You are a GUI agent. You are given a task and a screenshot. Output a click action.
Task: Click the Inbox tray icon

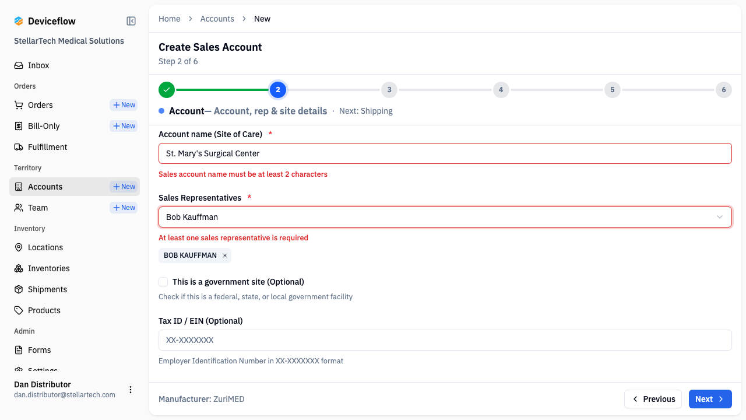(x=19, y=65)
